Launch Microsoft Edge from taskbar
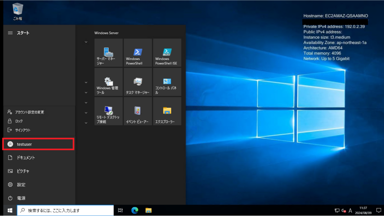 (135, 210)
